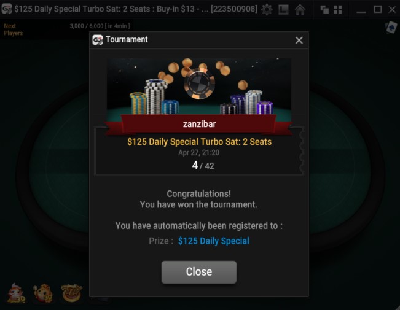Click the grey Close button

pyautogui.click(x=199, y=272)
